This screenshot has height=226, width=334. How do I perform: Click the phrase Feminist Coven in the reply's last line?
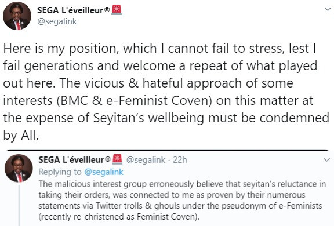[167, 216]
